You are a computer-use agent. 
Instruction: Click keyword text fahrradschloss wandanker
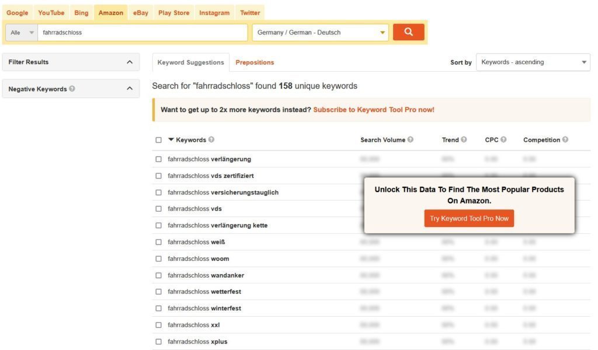tap(206, 275)
